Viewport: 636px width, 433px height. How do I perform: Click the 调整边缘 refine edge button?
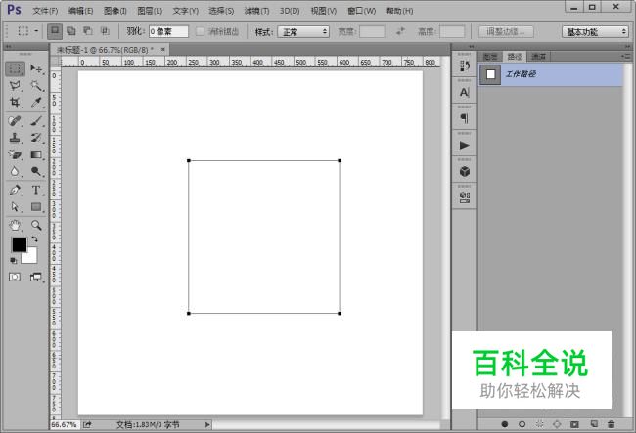coord(506,31)
